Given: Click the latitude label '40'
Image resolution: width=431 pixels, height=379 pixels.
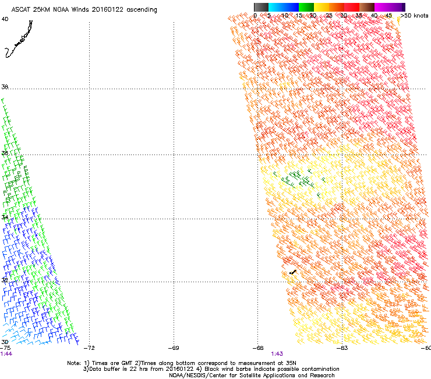Looking at the screenshot, I should tap(5, 19).
